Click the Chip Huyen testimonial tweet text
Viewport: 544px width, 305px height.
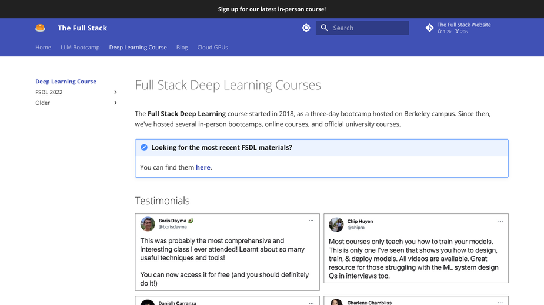click(413, 259)
